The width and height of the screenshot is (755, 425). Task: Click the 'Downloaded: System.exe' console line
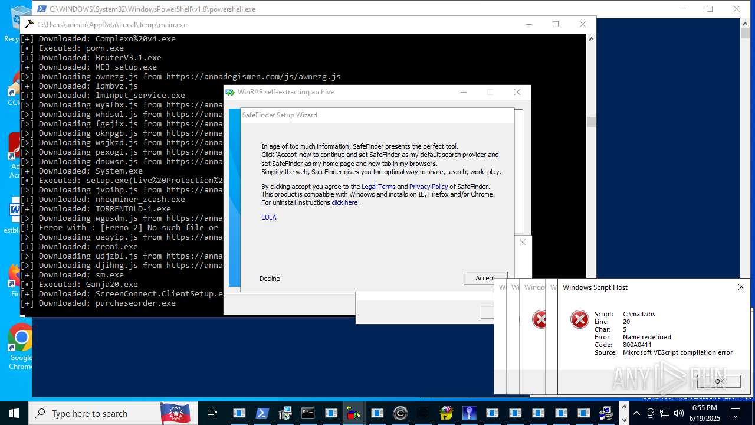point(81,171)
